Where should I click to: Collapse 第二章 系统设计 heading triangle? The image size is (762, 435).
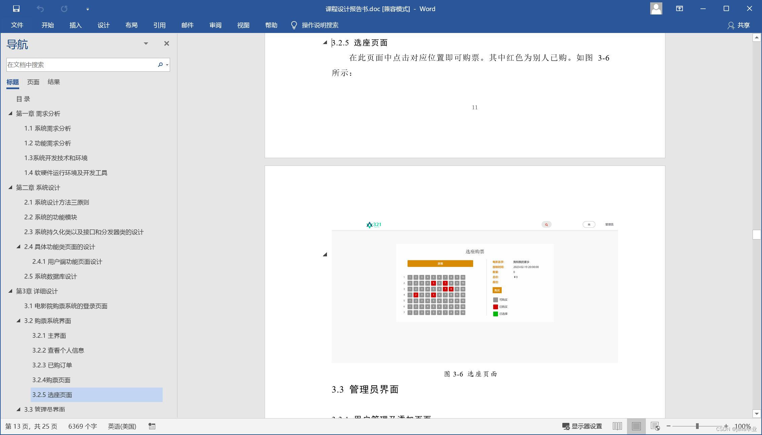click(10, 187)
